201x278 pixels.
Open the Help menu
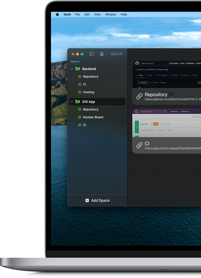(x=124, y=14)
